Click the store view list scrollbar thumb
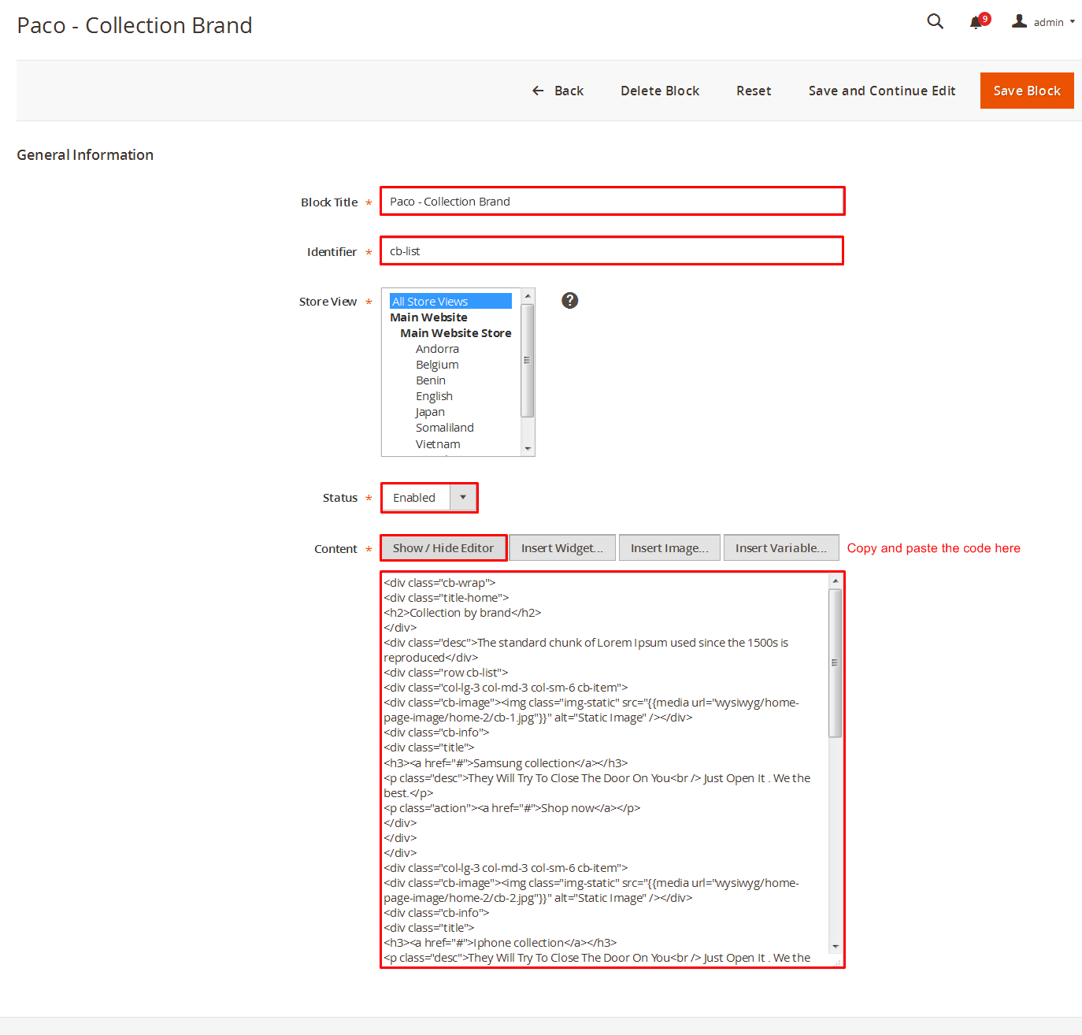This screenshot has height=1035, width=1082. [528, 360]
